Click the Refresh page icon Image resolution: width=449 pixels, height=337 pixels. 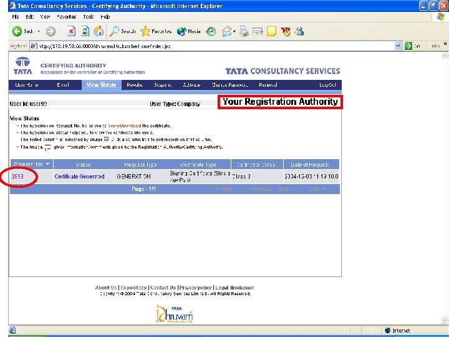[x=85, y=31]
